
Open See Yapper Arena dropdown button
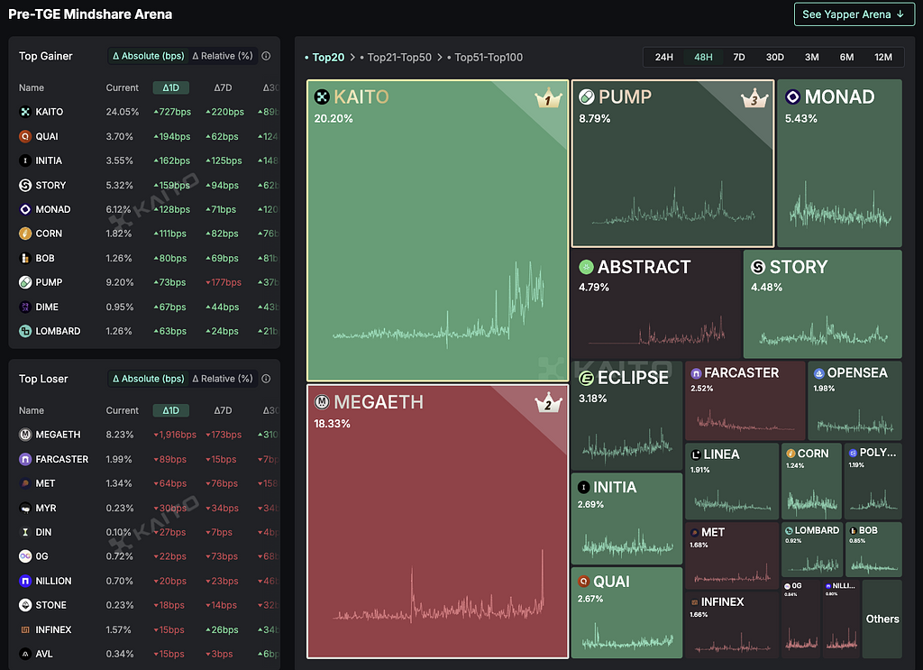pos(854,14)
